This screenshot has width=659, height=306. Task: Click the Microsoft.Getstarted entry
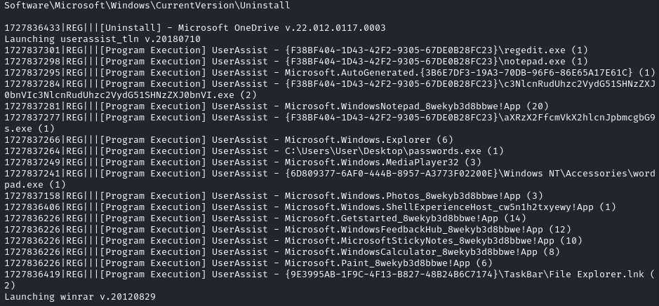(x=405, y=218)
